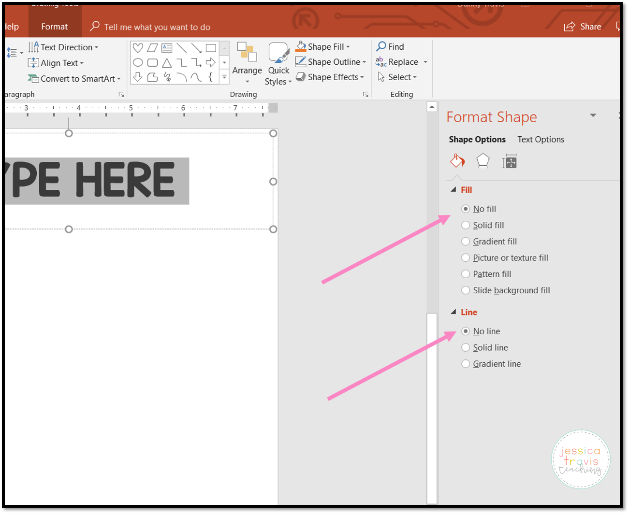Open the Effects pentagon icon
The height and width of the screenshot is (514, 629).
(483, 161)
